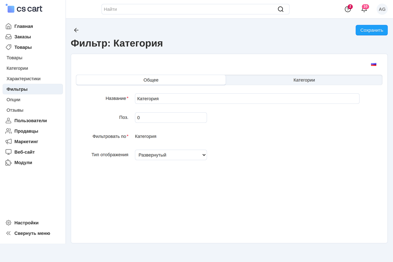Open the Пользователи menu label
393x262 pixels.
(30, 121)
